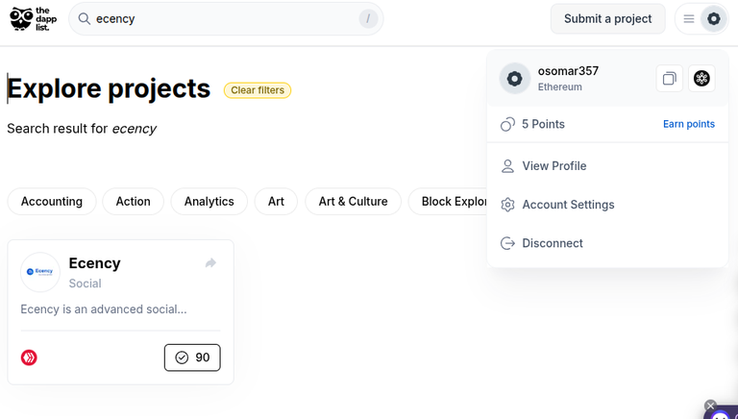Close the chat widget popup

pos(710,406)
